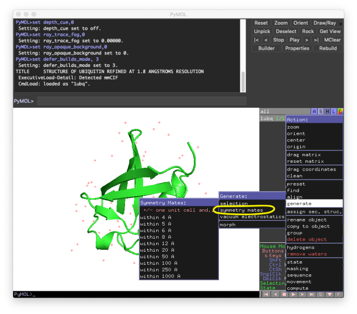Toggle the all objects entry
The width and height of the screenshot is (357, 314).
[x=285, y=112]
